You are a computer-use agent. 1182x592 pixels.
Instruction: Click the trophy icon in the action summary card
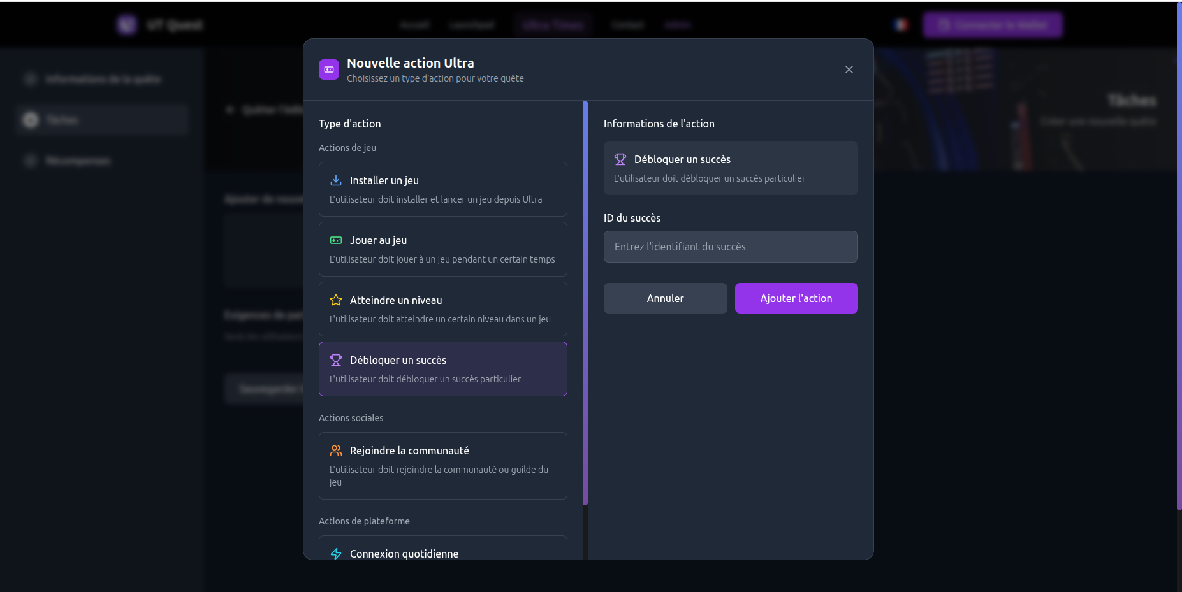coord(619,159)
